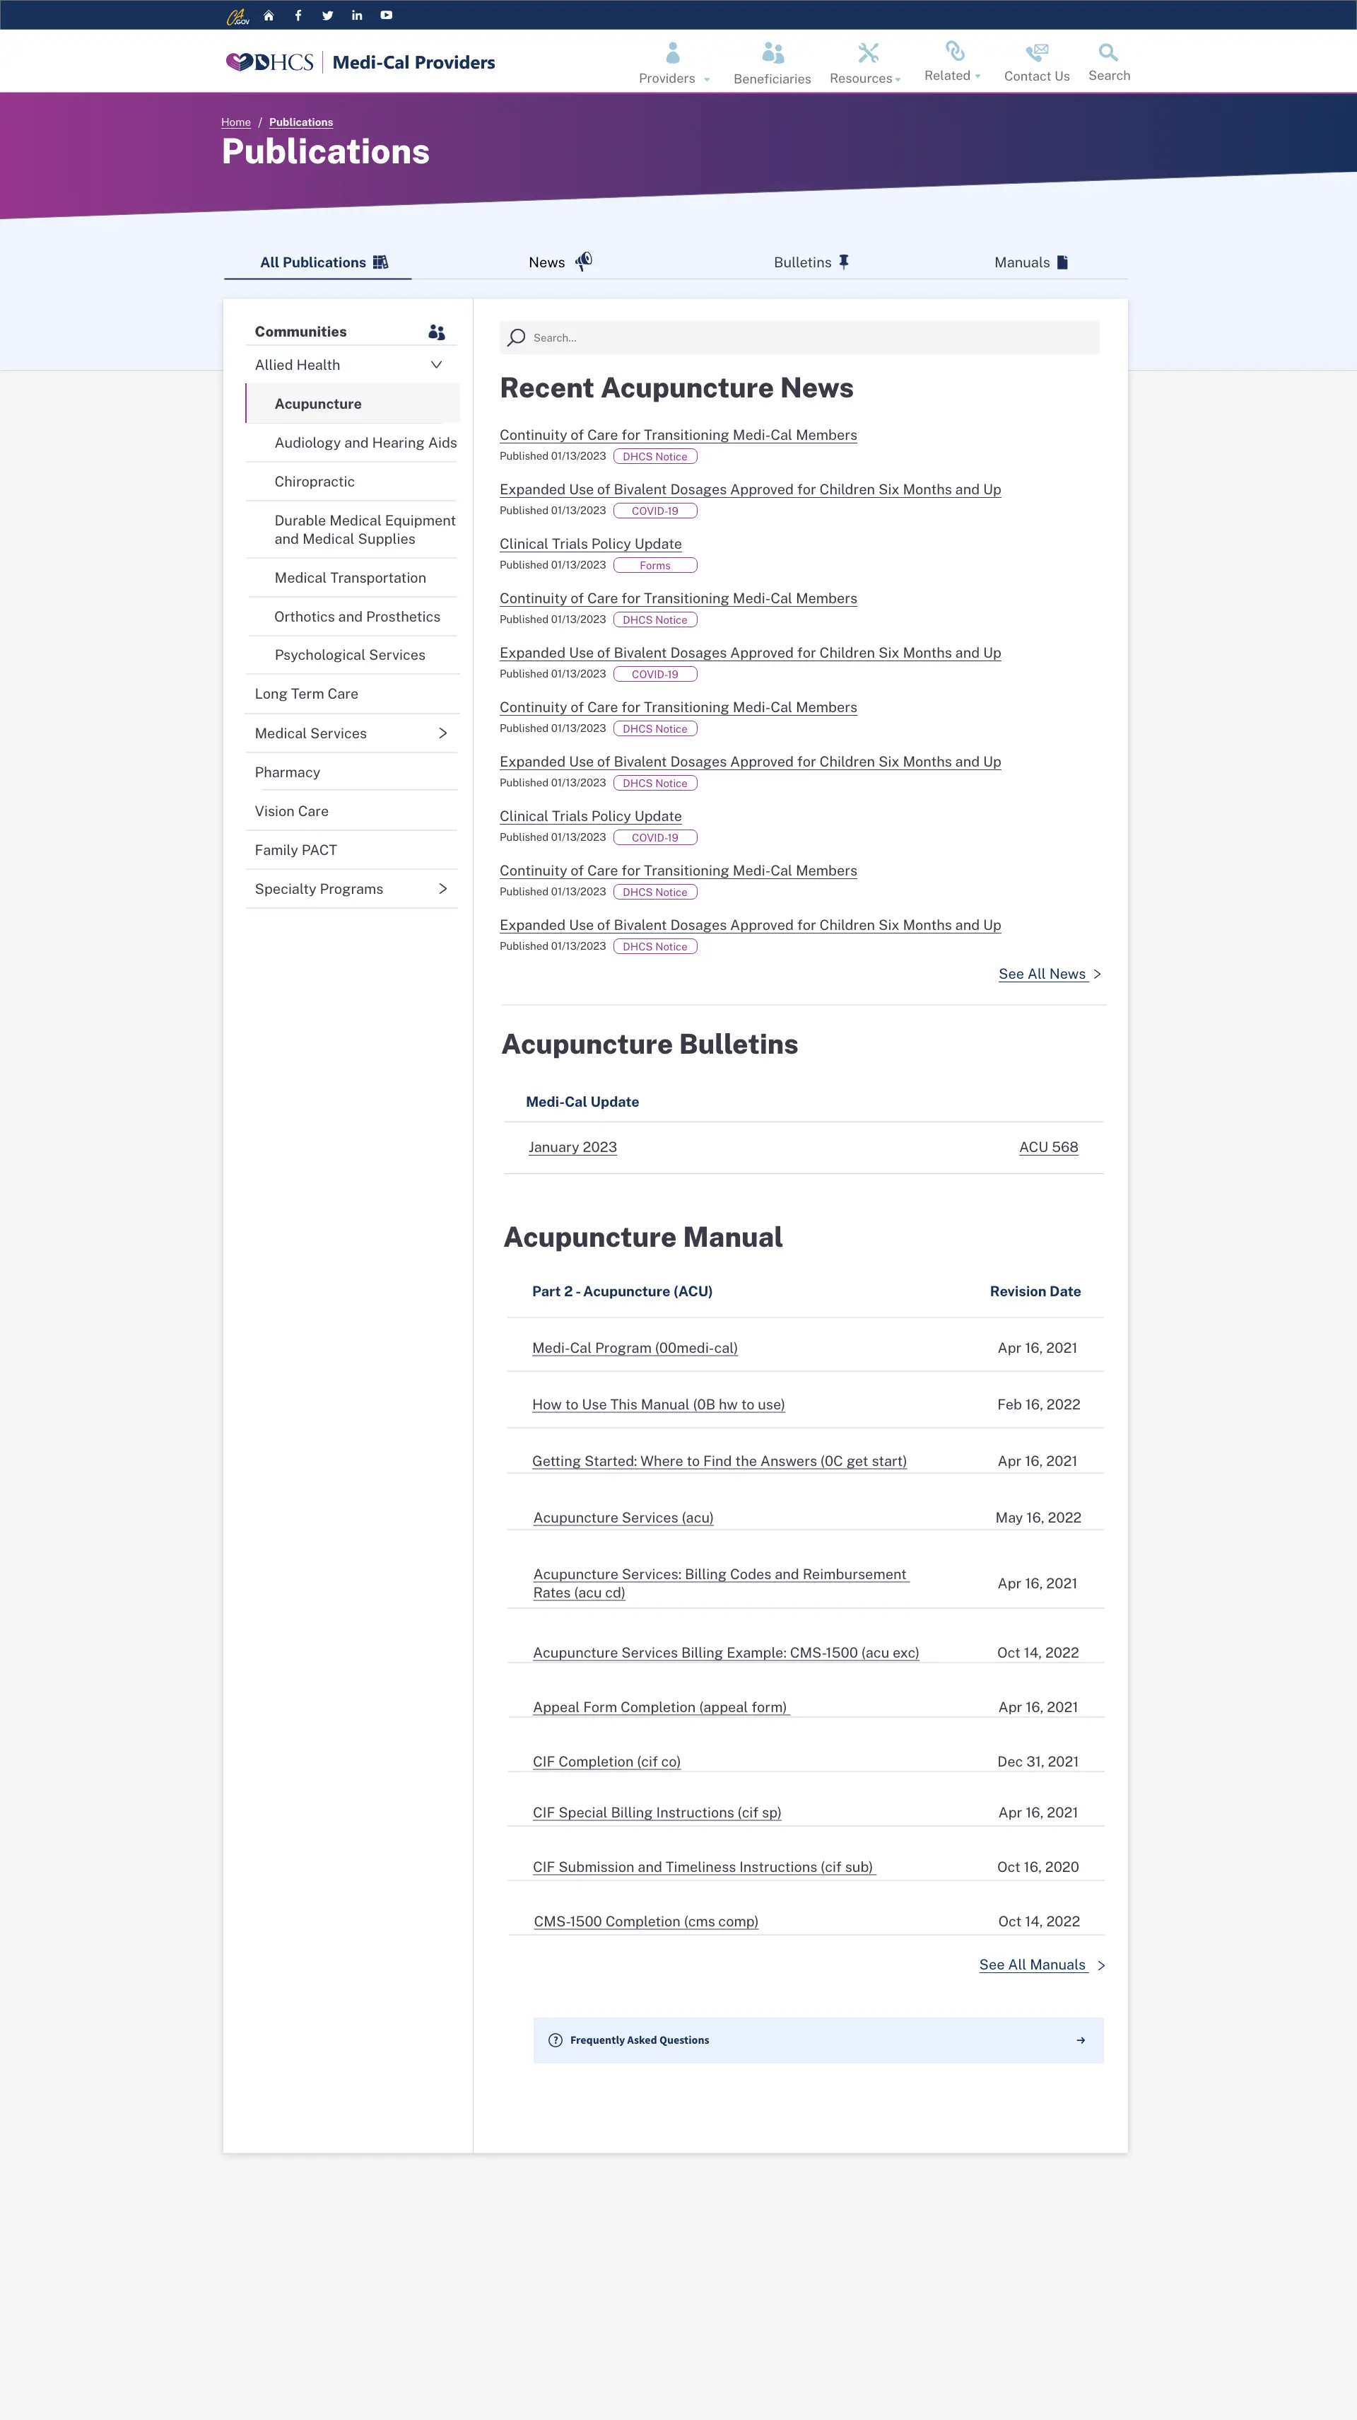Open the January 2023 Medi-Cal Update bulletin
The image size is (1357, 2420).
point(573,1147)
